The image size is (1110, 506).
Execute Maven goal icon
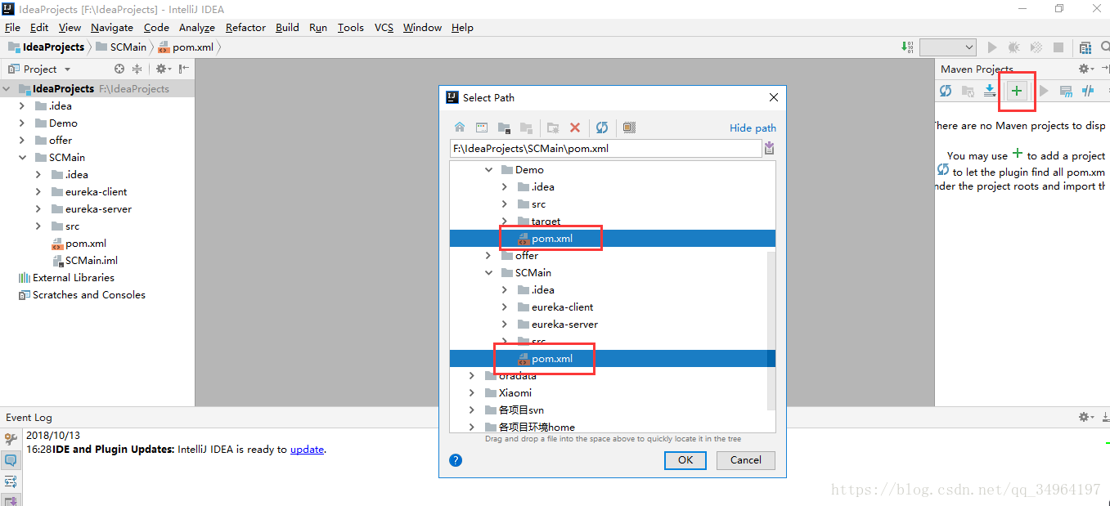[1066, 91]
